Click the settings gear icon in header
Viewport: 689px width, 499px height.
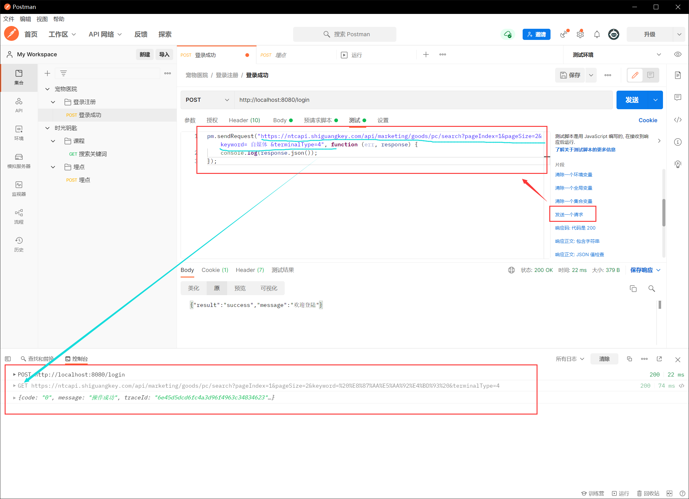pos(580,34)
